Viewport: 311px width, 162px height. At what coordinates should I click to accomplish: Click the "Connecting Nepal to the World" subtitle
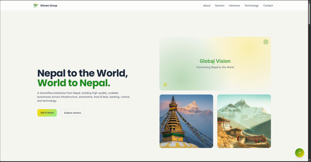pos(215,67)
